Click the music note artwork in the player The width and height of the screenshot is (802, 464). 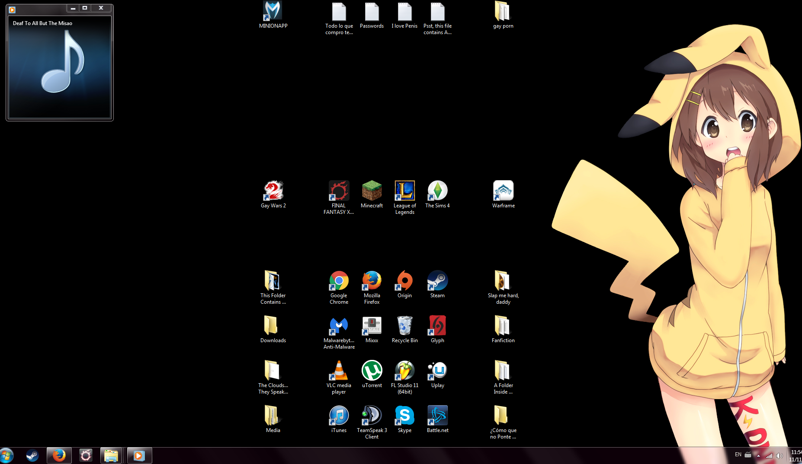pos(63,62)
